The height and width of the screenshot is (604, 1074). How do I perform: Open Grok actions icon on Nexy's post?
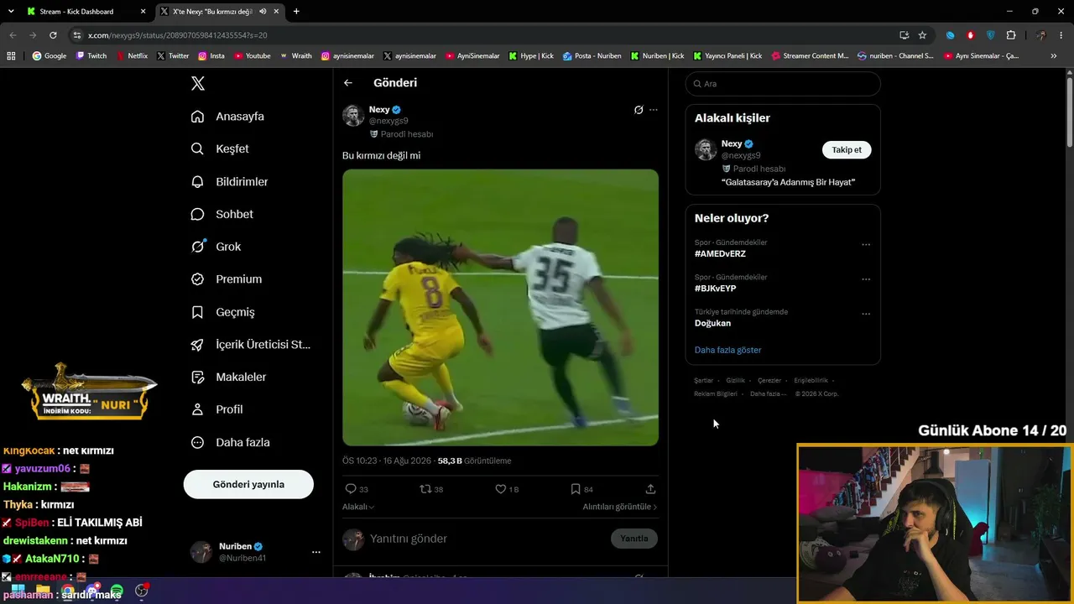tap(639, 110)
